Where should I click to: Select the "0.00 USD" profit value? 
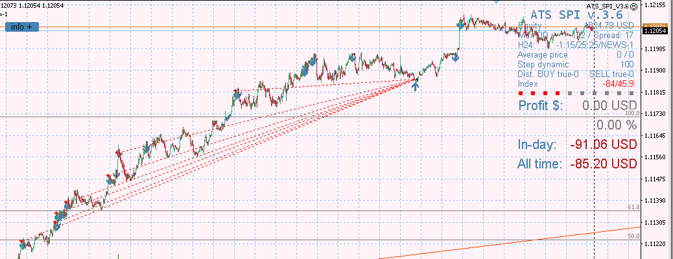[609, 106]
